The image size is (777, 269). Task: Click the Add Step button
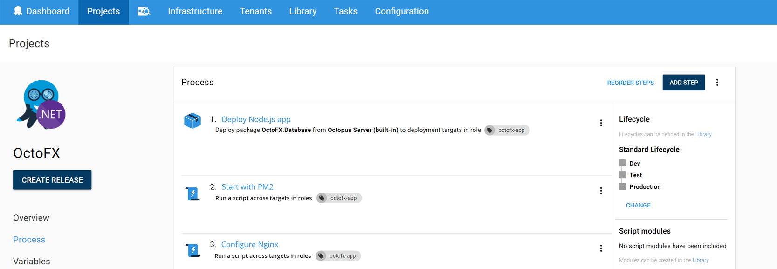(x=684, y=83)
